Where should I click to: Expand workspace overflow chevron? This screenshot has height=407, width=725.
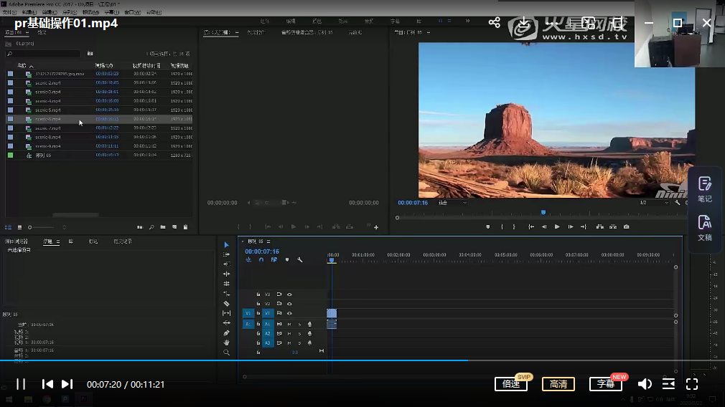[x=467, y=21]
